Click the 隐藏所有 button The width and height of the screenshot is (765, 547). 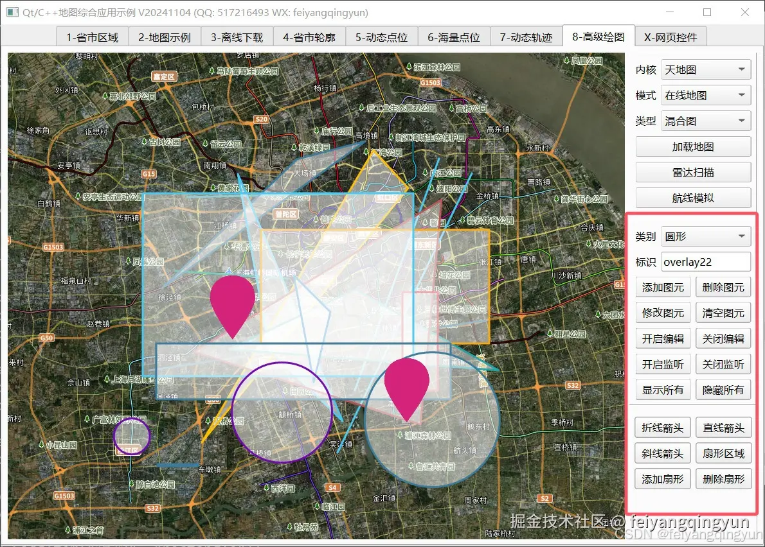pyautogui.click(x=723, y=390)
